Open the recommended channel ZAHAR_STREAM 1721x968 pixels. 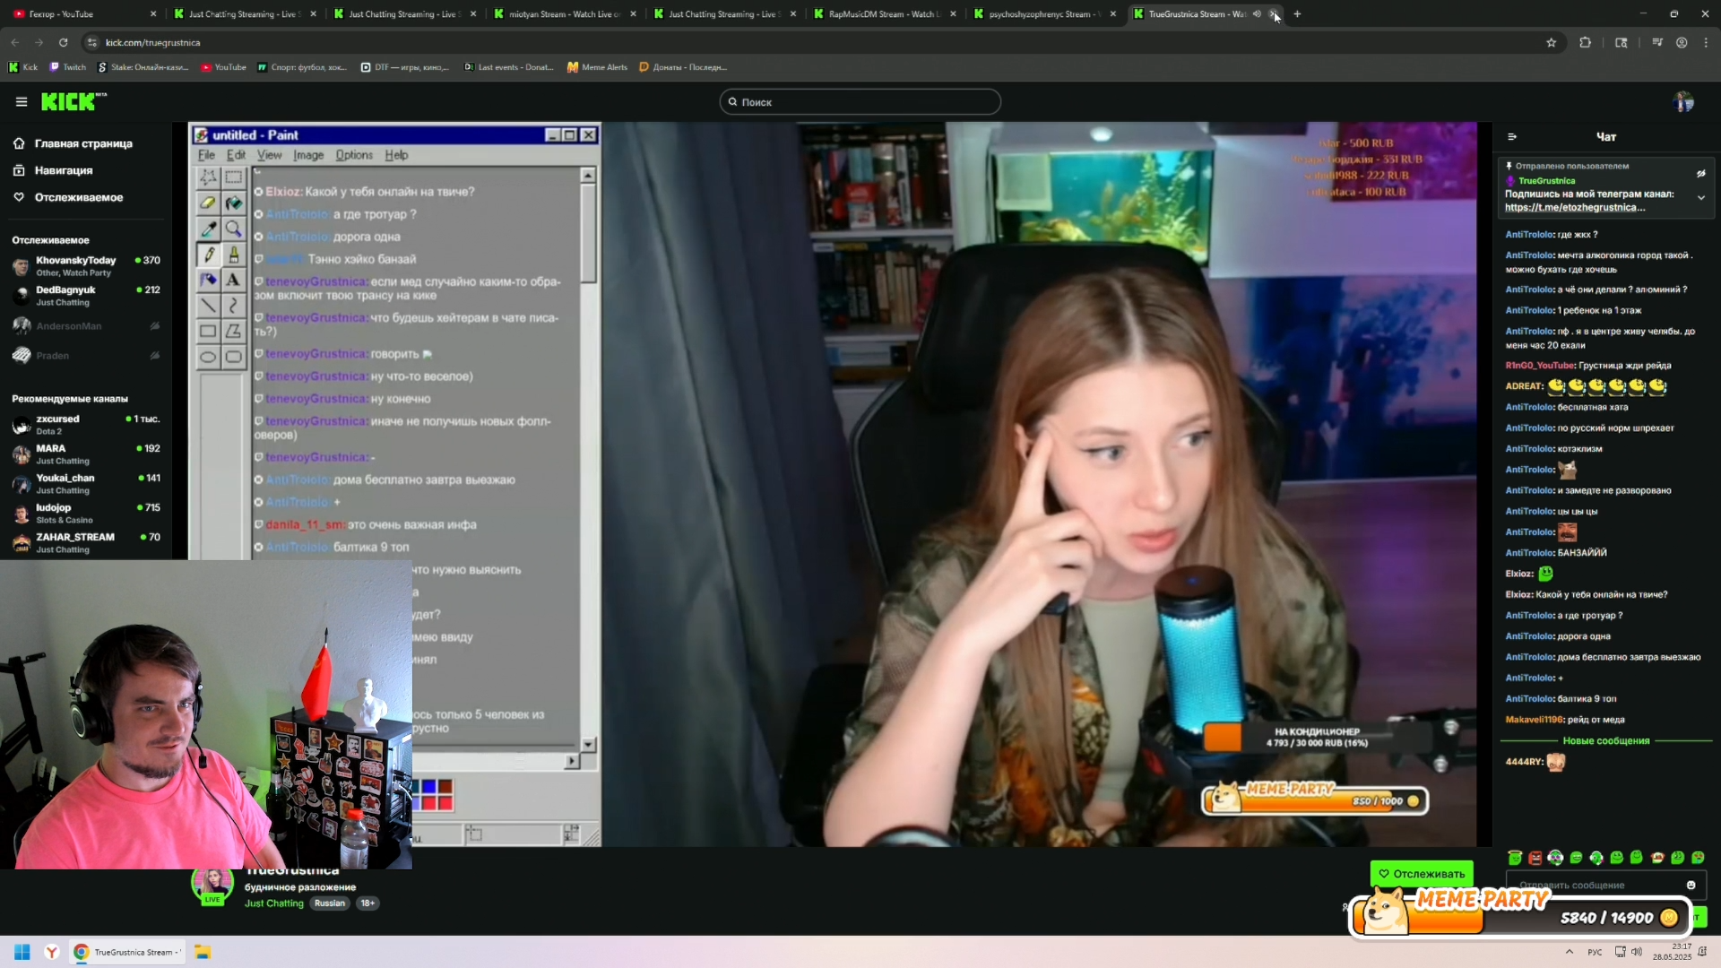pyautogui.click(x=86, y=543)
